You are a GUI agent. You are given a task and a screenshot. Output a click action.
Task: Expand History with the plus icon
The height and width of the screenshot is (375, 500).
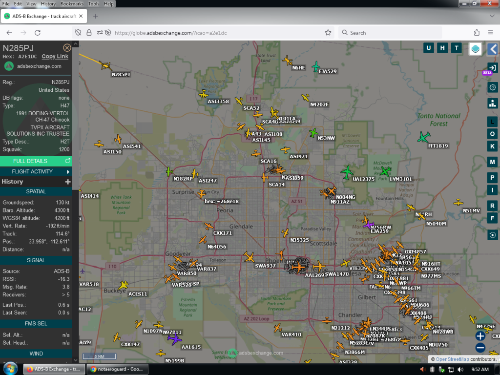[x=67, y=182]
